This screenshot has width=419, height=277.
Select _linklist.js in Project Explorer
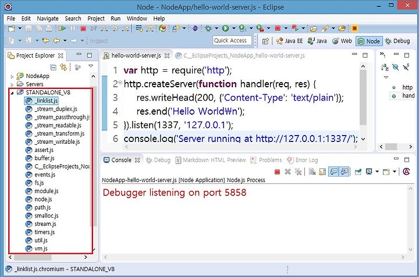tap(41, 101)
